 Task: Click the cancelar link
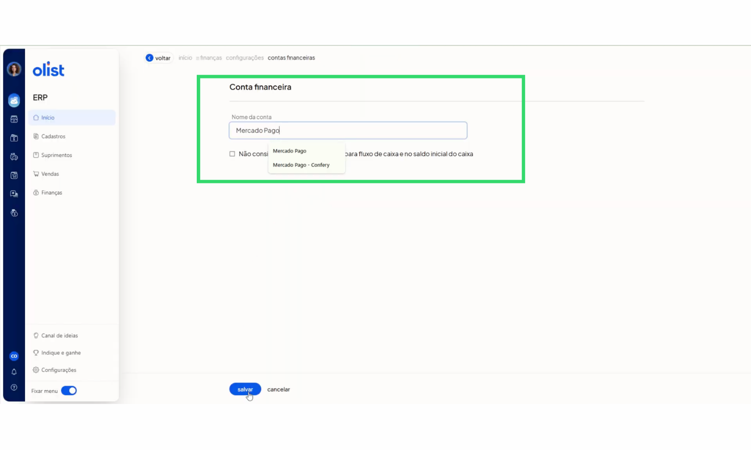coord(278,389)
